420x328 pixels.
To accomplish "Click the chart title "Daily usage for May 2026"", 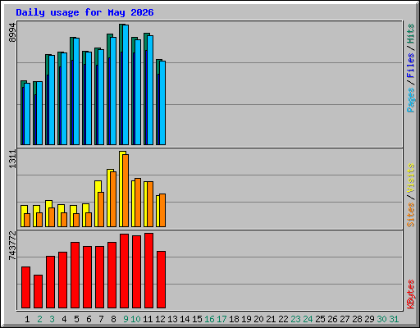I will point(84,12).
